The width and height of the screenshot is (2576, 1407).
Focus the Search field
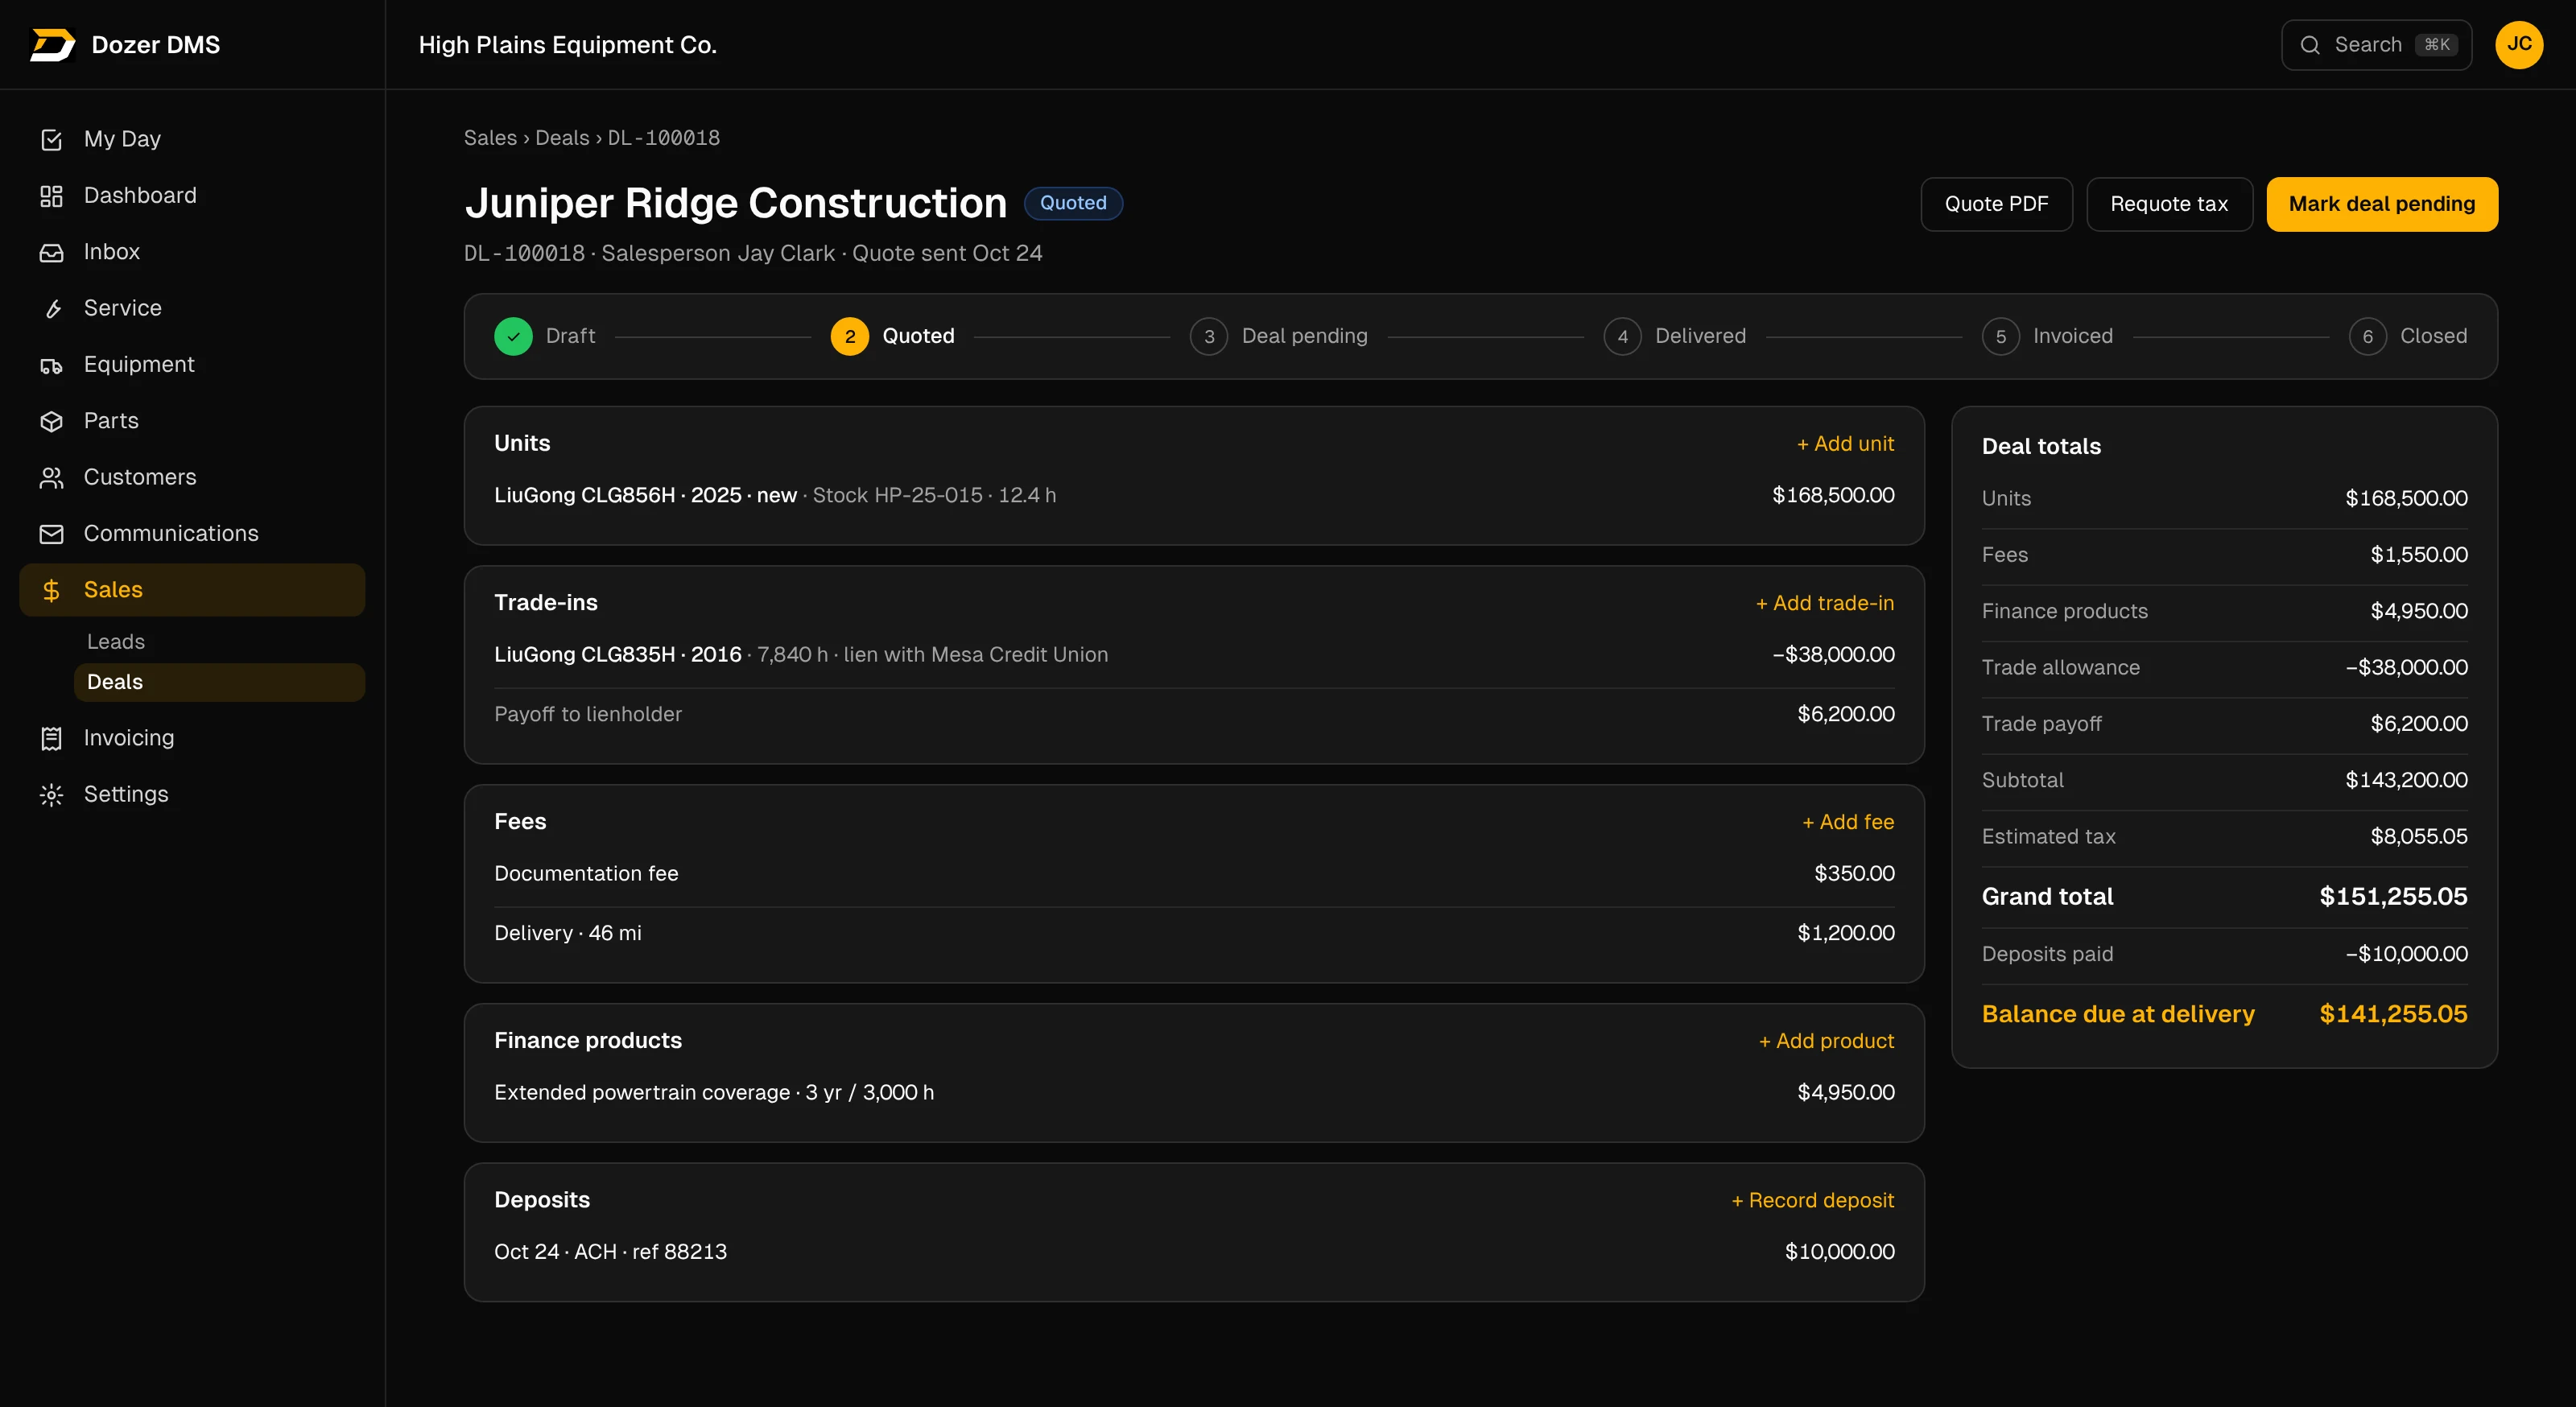click(x=2376, y=45)
